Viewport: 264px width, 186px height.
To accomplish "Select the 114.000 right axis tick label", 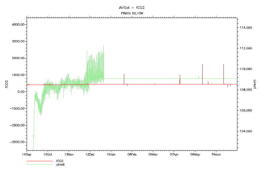I will (246, 27).
